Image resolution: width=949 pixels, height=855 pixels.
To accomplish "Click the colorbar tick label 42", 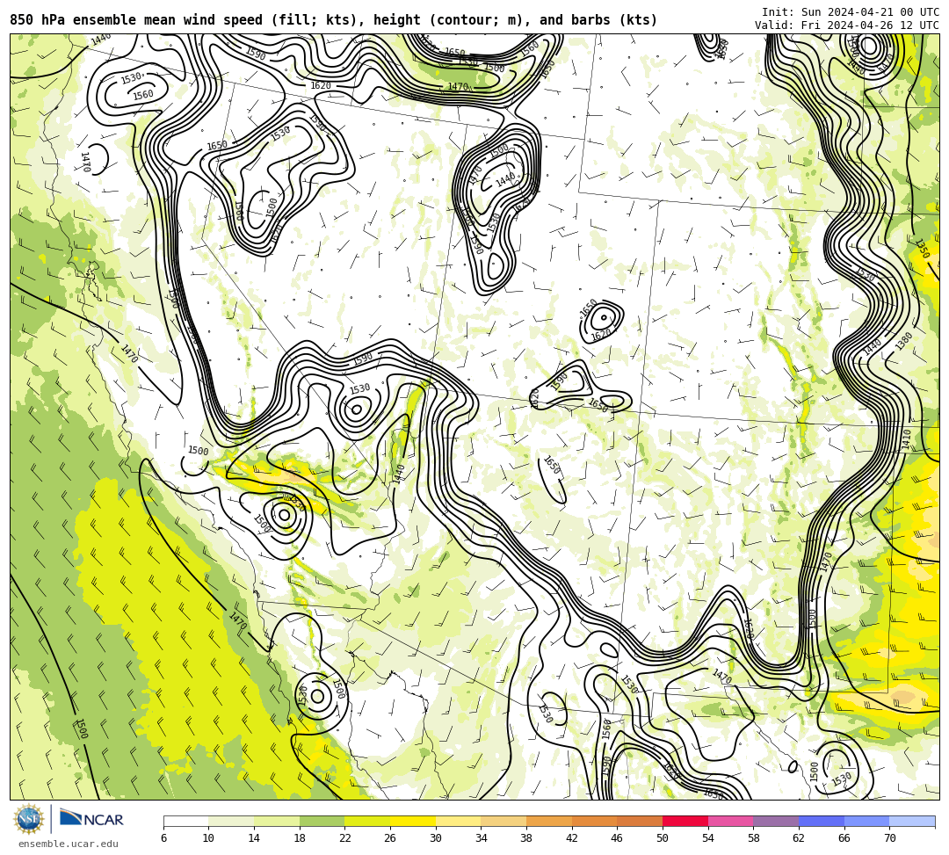I will coord(571,838).
